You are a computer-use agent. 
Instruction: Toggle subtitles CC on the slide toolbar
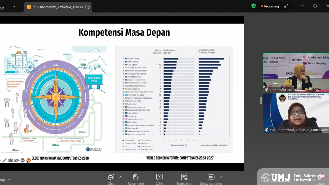[x=11, y=160]
